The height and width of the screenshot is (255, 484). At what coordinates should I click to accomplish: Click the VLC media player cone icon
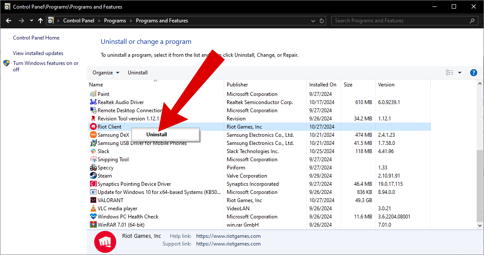93,209
